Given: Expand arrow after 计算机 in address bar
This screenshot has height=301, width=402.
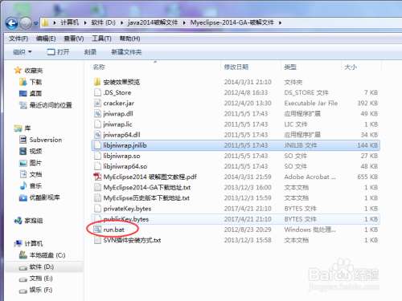Looking at the screenshot, I should point(85,22).
